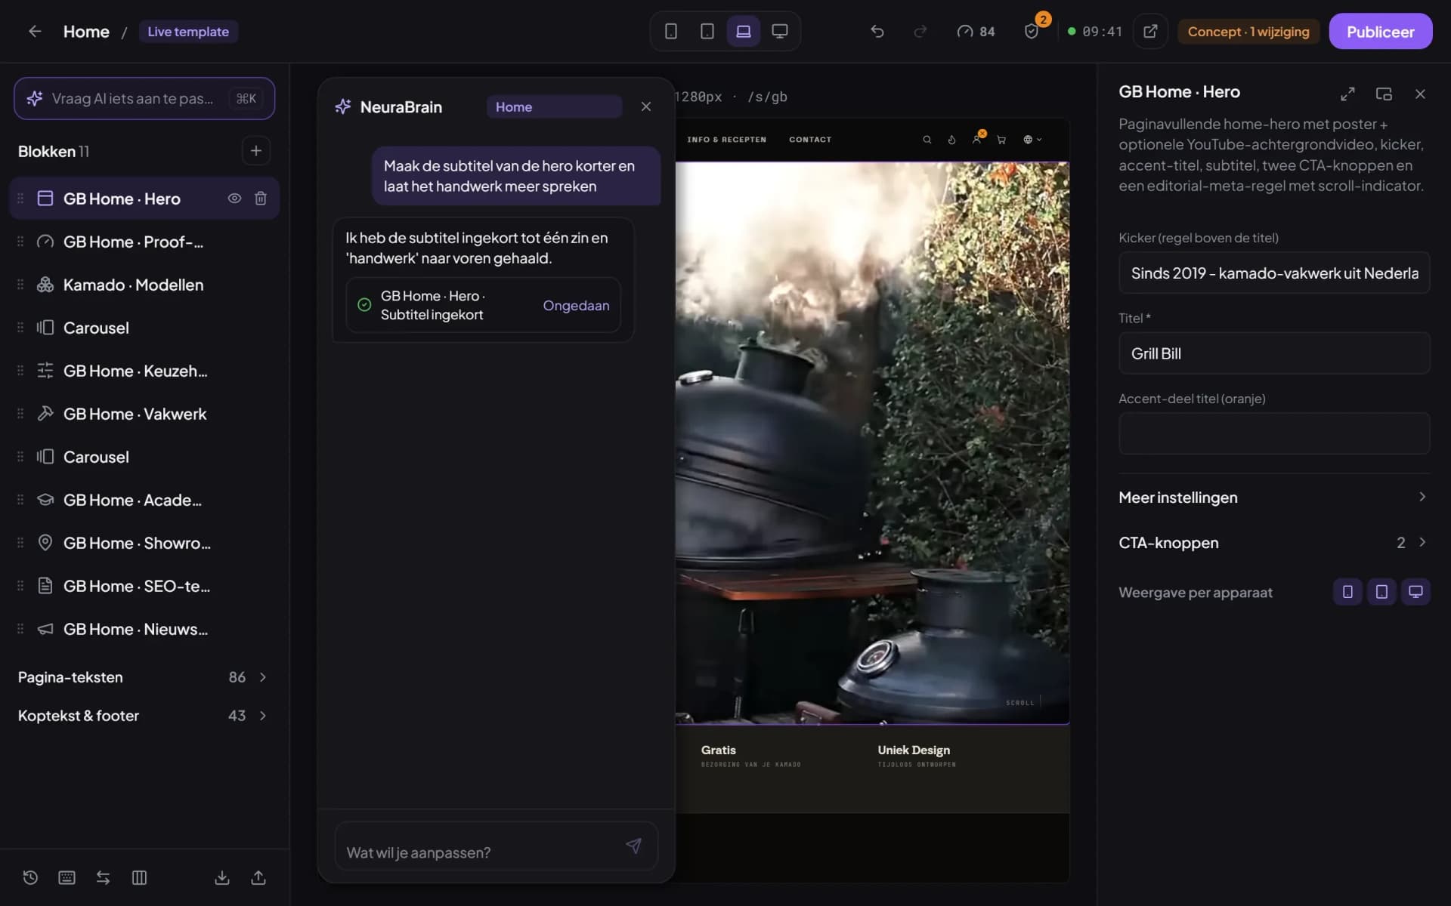This screenshot has width=1451, height=906.
Task: Open the version history clock icon
Action: (30, 877)
